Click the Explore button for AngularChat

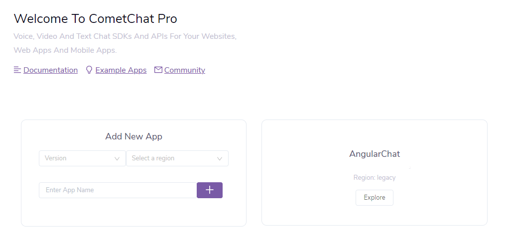tap(375, 198)
